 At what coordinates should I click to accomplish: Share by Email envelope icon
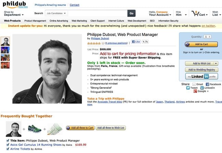click(x=193, y=84)
